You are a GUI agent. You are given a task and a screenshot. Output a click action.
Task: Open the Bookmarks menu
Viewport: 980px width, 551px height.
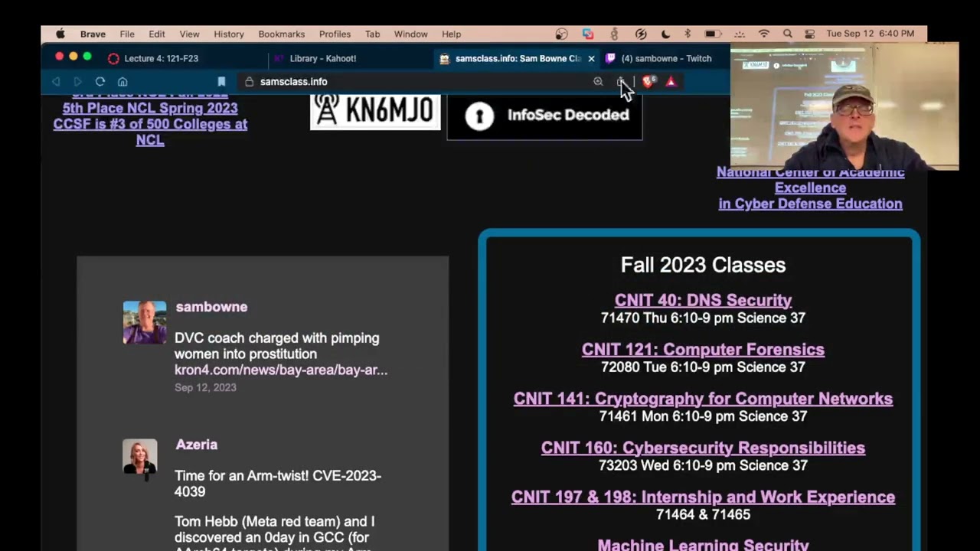pos(282,34)
